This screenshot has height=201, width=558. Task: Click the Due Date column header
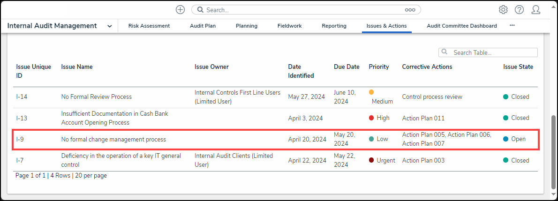tap(347, 67)
